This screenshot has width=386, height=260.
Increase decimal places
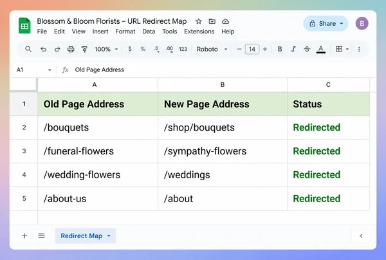click(169, 50)
